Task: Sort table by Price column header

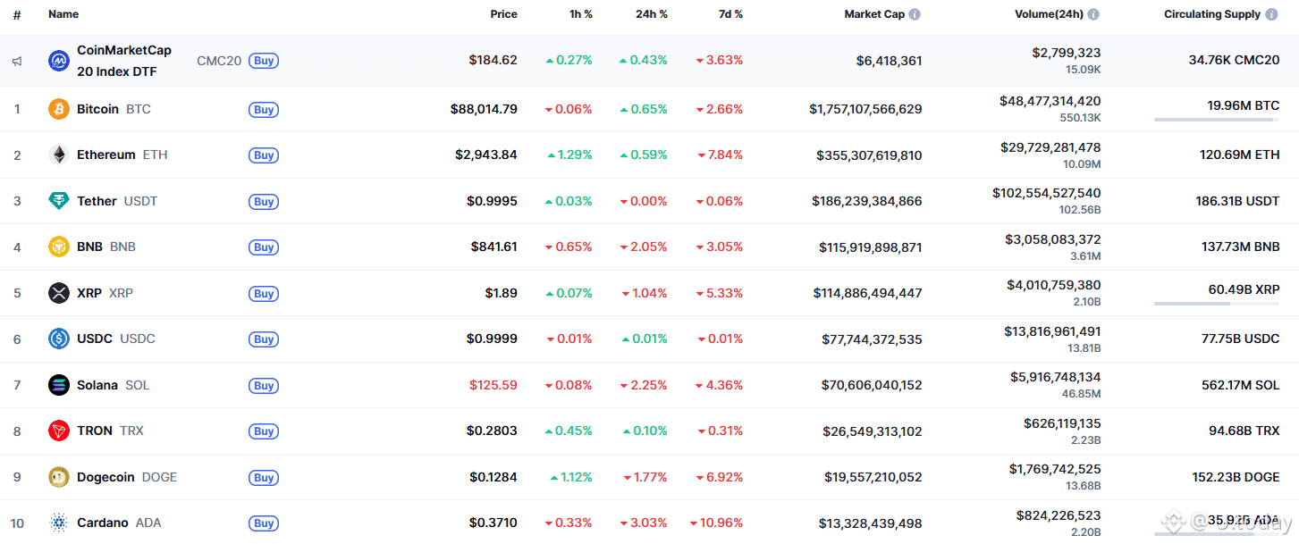Action: pos(503,14)
